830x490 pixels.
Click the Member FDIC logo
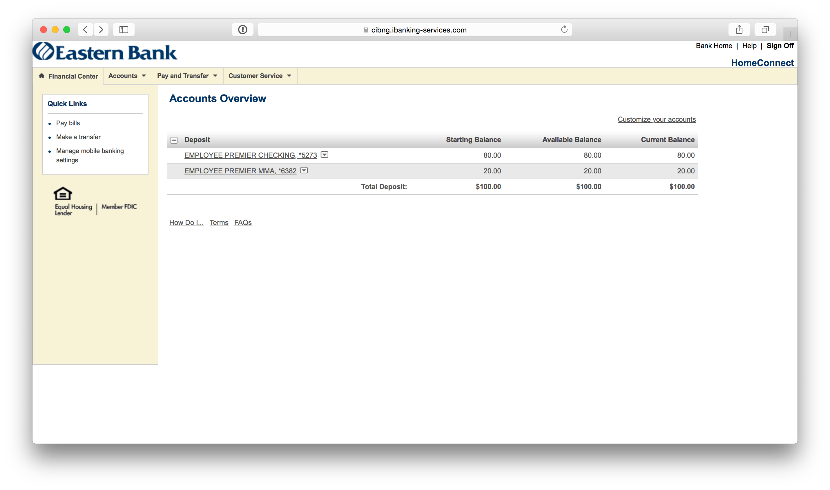(x=119, y=207)
